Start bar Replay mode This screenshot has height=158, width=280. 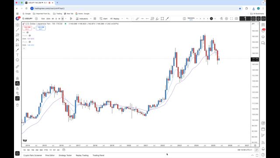[115, 18]
